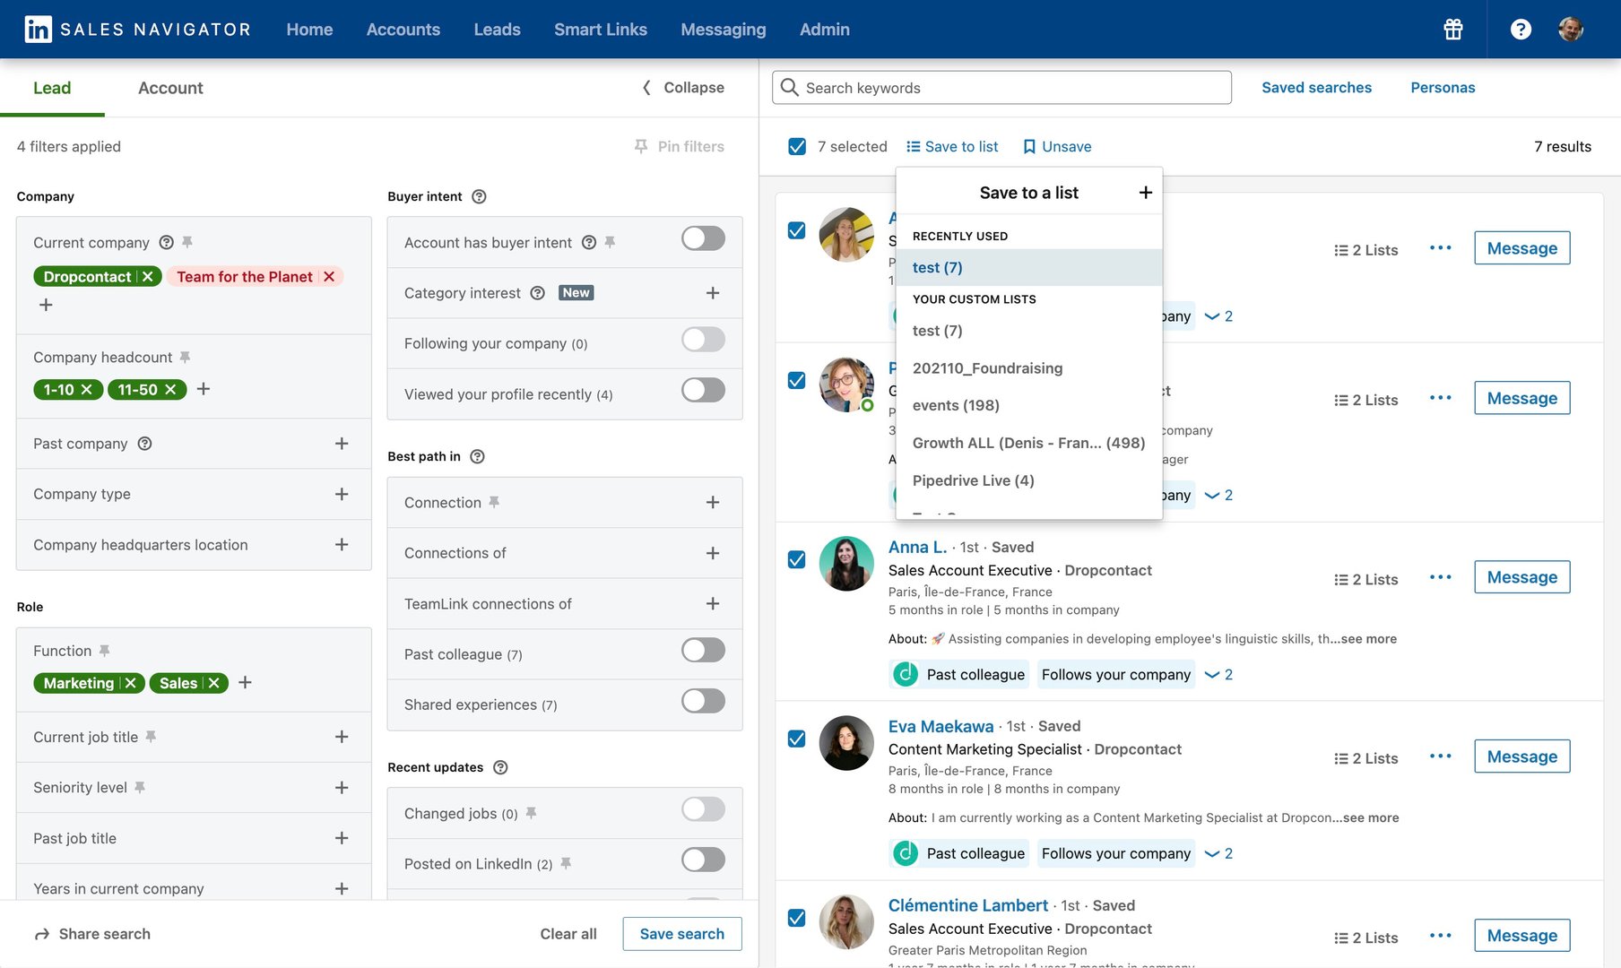1621x968 pixels.
Task: Click the help question mark icon
Action: (x=1520, y=30)
